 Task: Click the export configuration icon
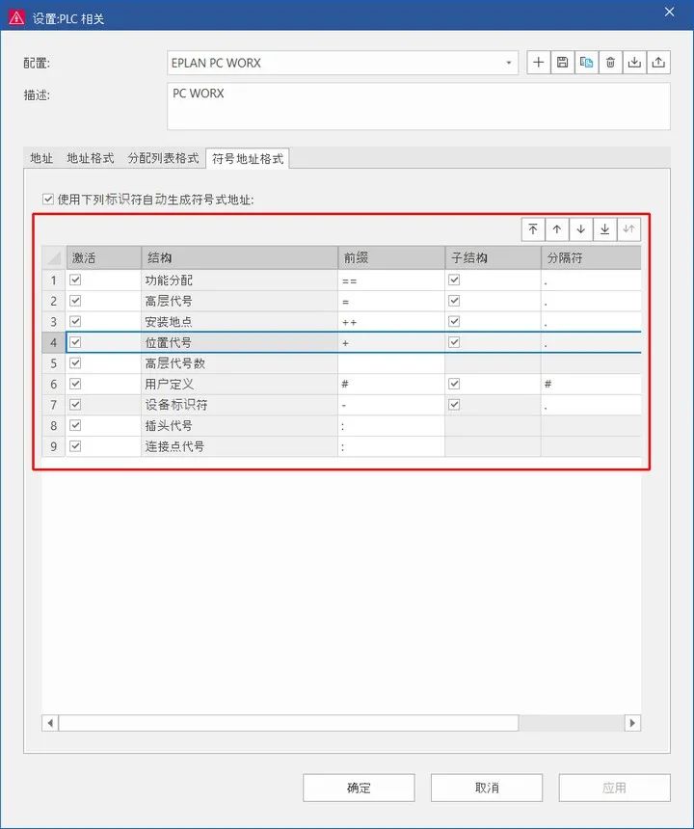(658, 63)
